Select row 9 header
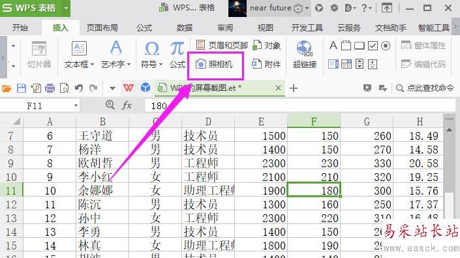 (11, 163)
